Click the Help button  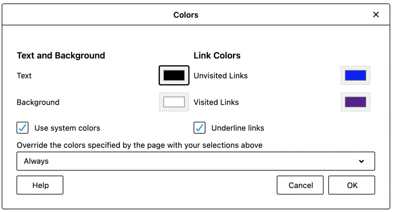tap(40, 185)
